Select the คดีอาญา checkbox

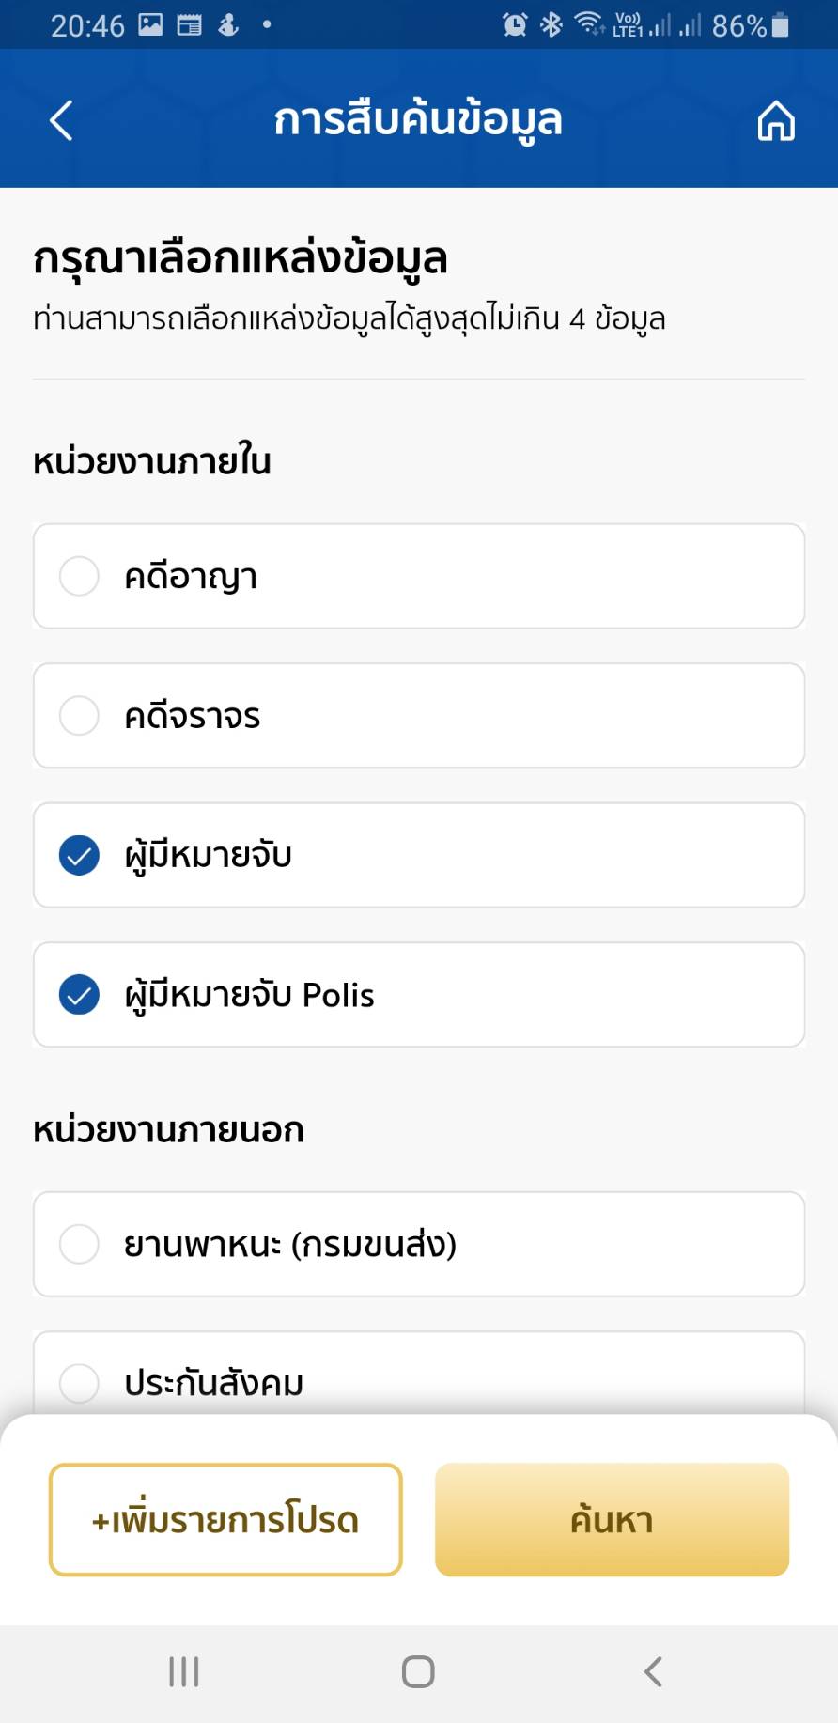(x=80, y=576)
